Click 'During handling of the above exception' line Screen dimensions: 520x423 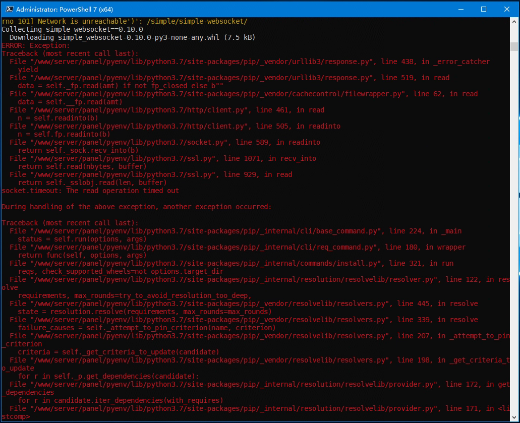tap(137, 207)
